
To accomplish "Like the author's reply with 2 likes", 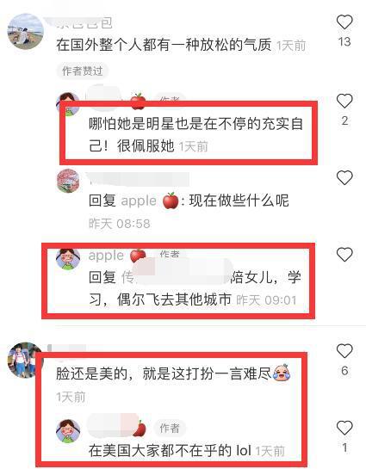I will click(344, 101).
